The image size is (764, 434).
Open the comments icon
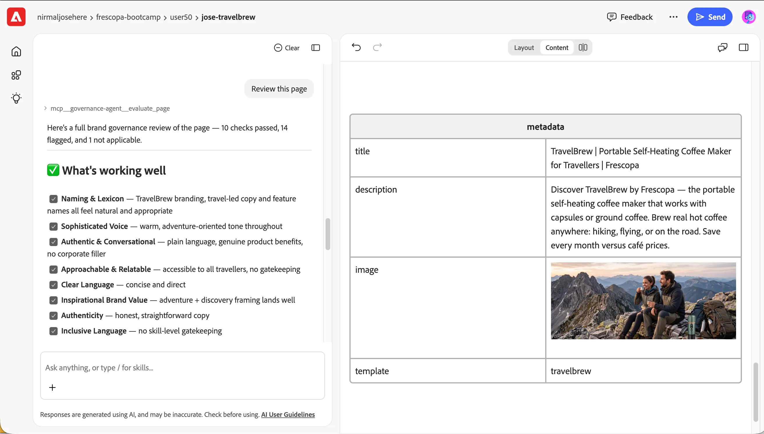[722, 47]
